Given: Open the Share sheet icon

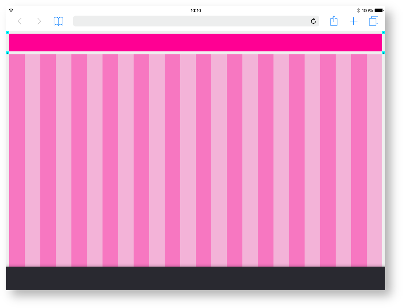Looking at the screenshot, I should pyautogui.click(x=333, y=21).
